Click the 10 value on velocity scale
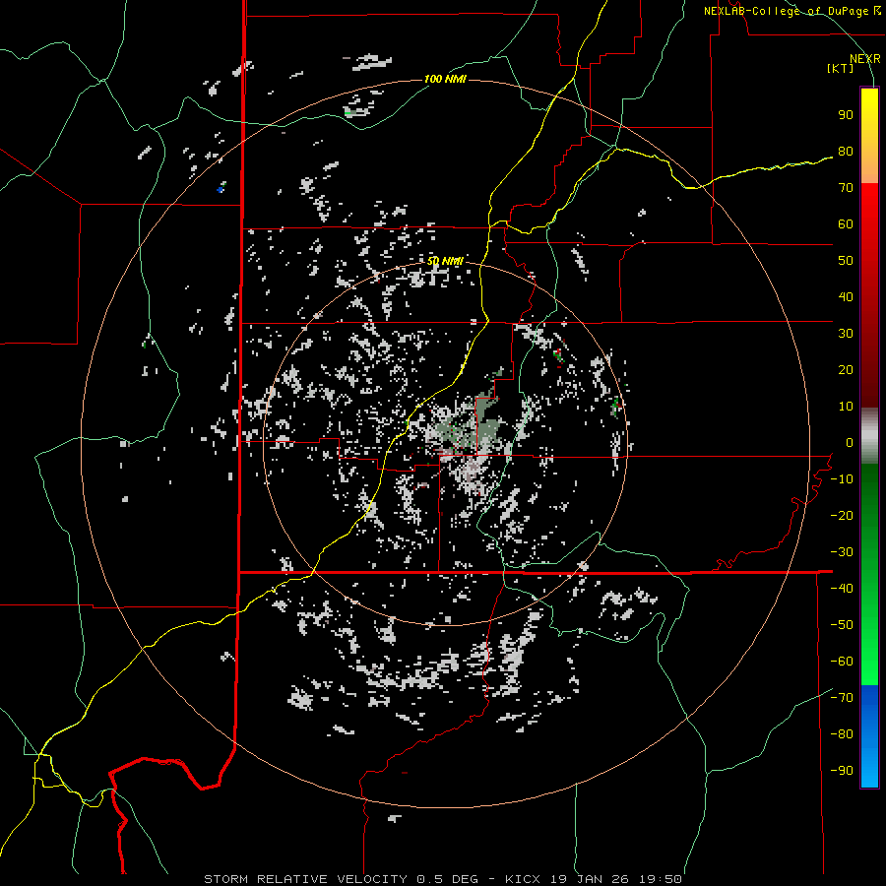This screenshot has width=886, height=886. click(846, 407)
